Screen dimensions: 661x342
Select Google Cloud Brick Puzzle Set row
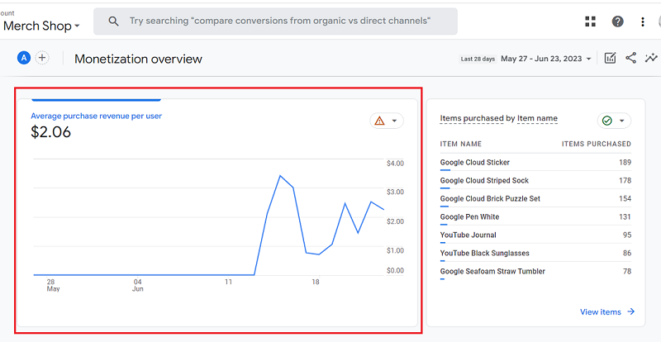click(x=535, y=198)
